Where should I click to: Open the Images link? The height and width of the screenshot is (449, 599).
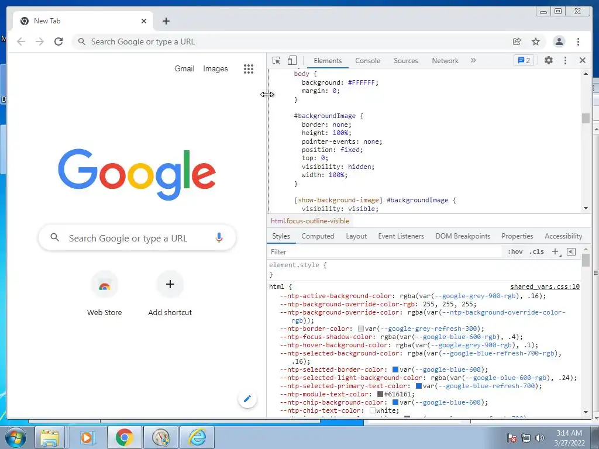click(x=215, y=69)
